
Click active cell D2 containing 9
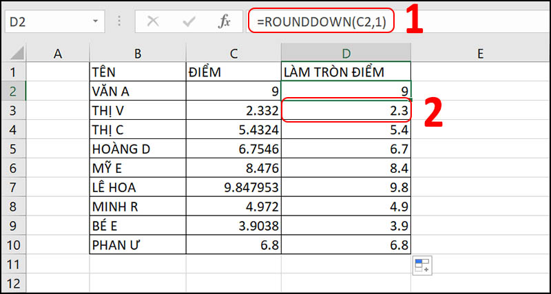click(x=346, y=92)
